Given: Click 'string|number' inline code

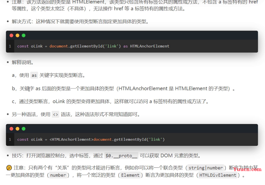Looking at the screenshot, I should tap(206, 168).
